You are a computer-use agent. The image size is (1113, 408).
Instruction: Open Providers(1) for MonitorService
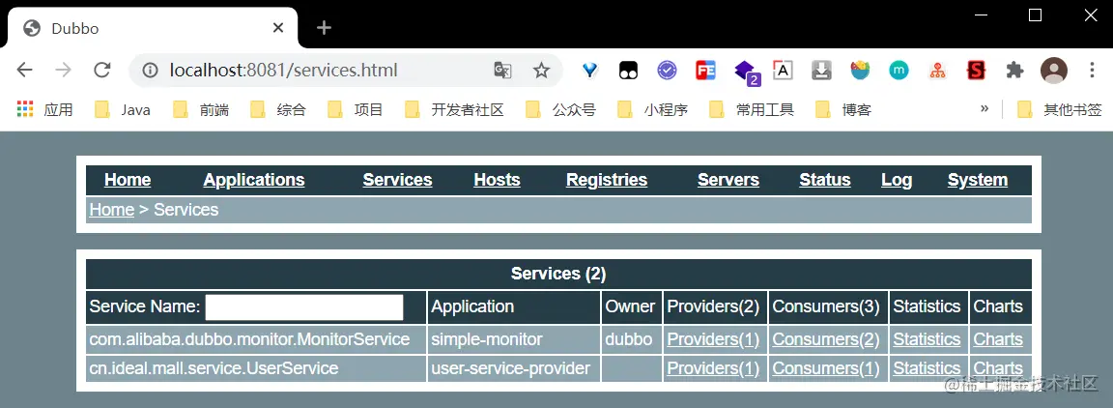tap(713, 339)
